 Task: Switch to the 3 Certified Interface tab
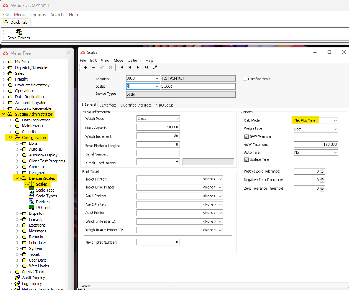(x=136, y=105)
